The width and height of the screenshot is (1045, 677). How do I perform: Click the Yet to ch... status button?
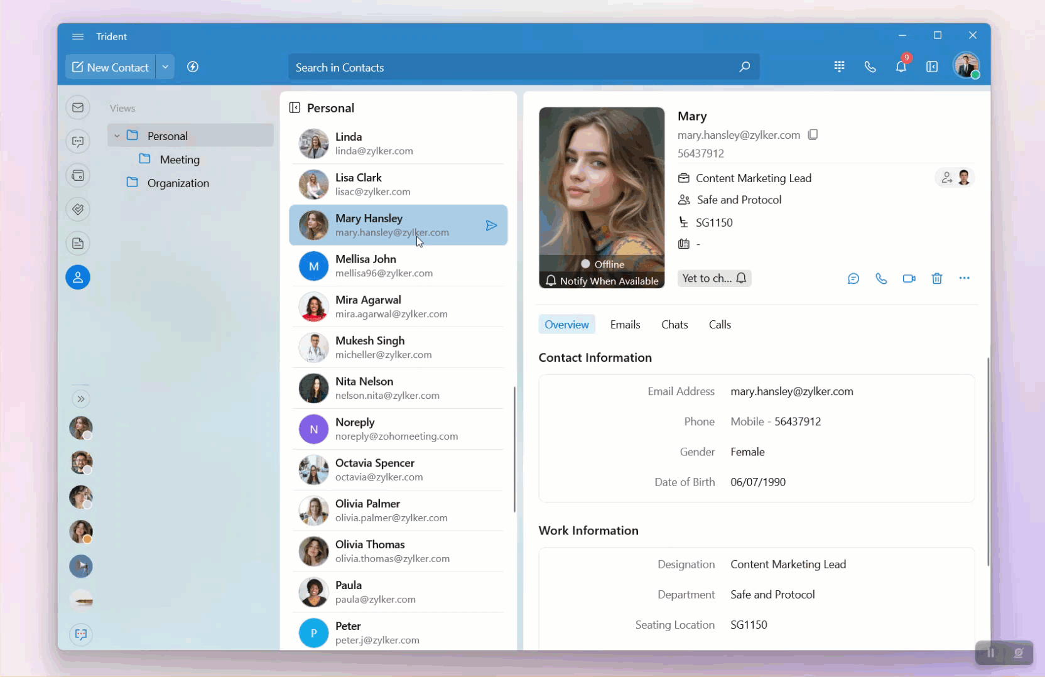click(715, 278)
